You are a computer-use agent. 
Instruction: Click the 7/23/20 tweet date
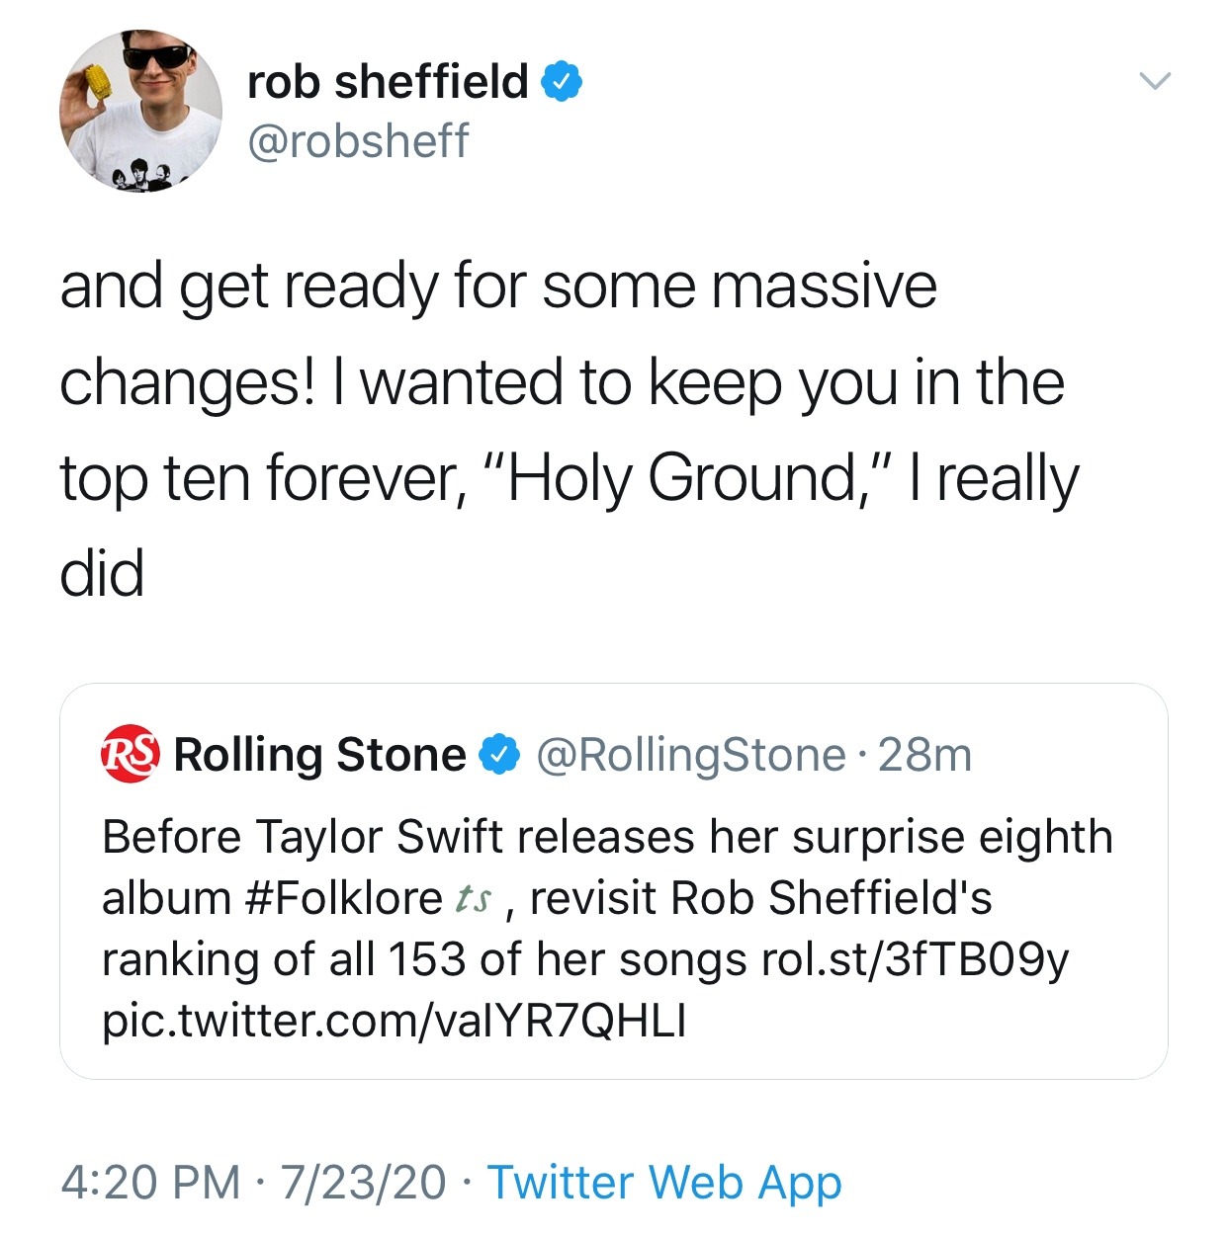pyautogui.click(x=363, y=1182)
